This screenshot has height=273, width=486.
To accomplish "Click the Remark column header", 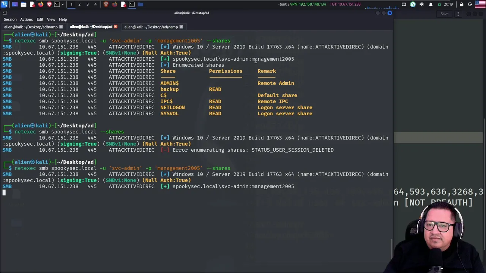I will 267,71.
